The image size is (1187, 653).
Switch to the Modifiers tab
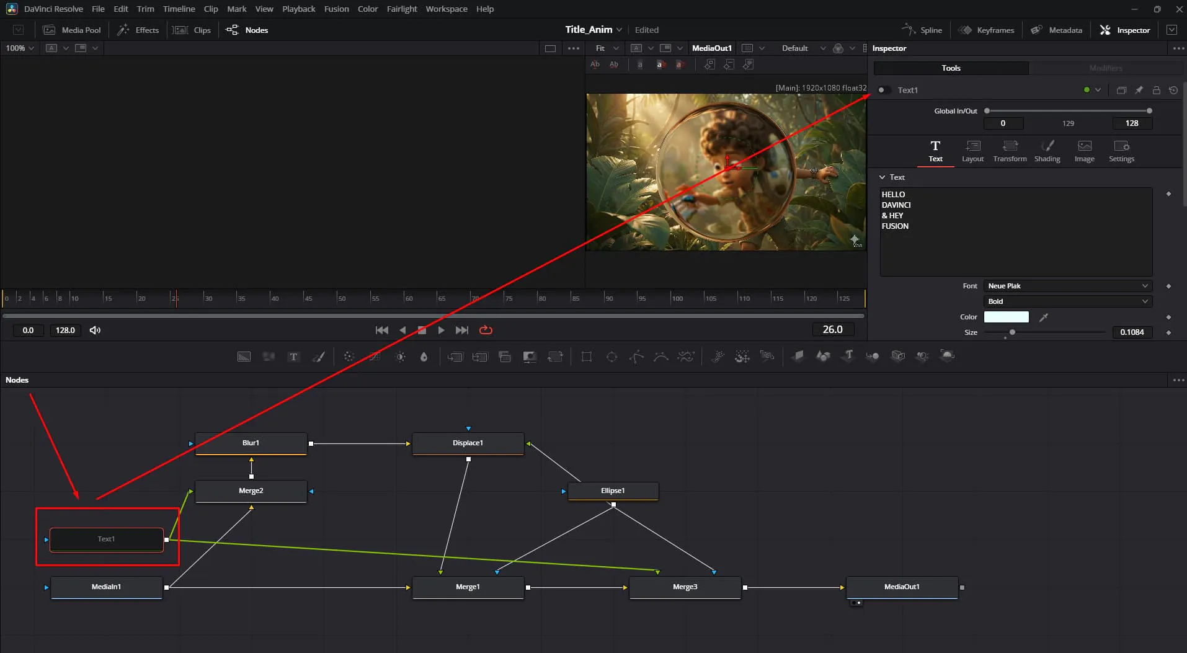click(x=1105, y=68)
